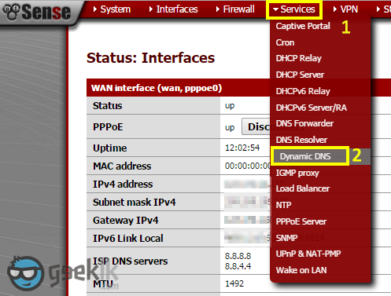Open DNS Forwarder settings
The height and width of the screenshot is (296, 391).
[x=304, y=123]
